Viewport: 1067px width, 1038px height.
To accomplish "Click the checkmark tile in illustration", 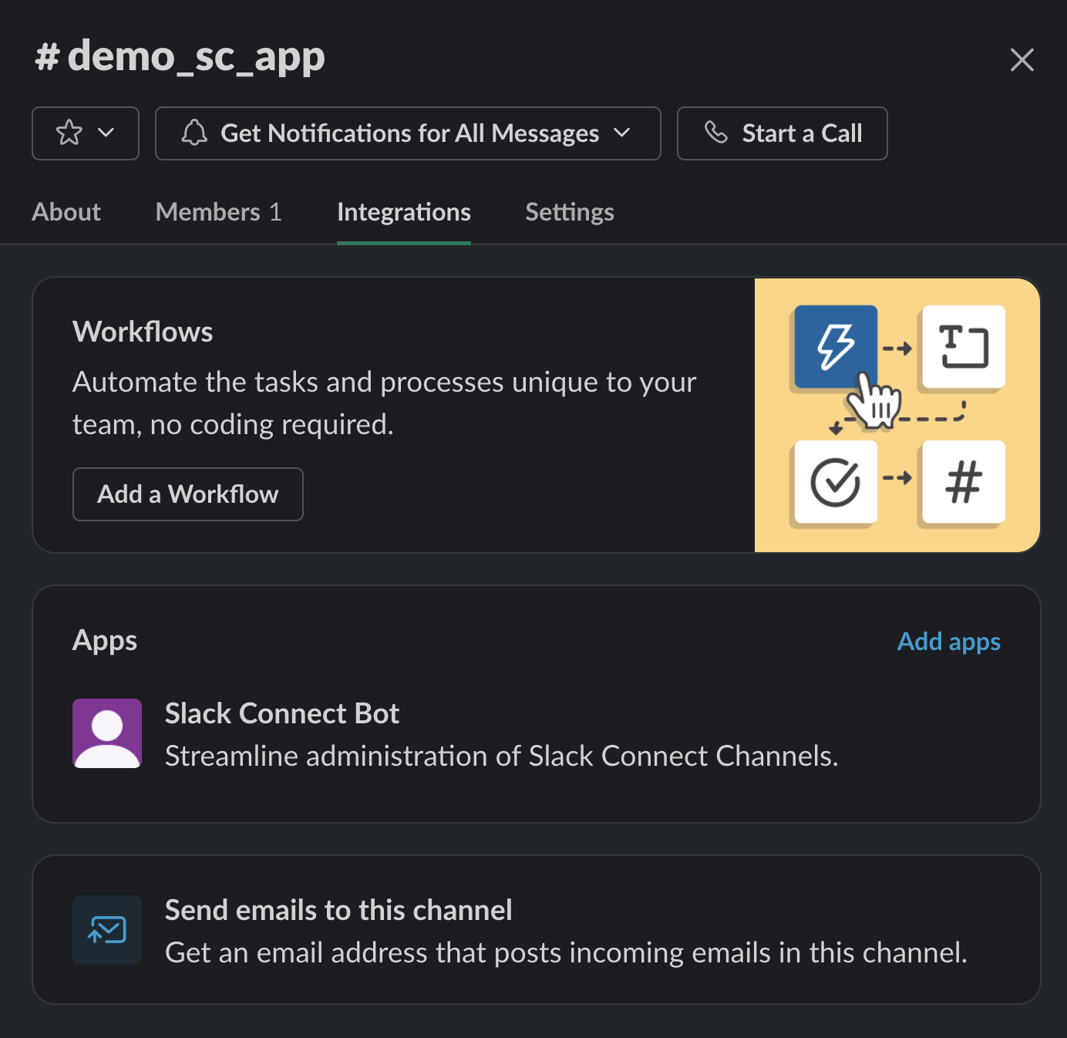I will [836, 482].
